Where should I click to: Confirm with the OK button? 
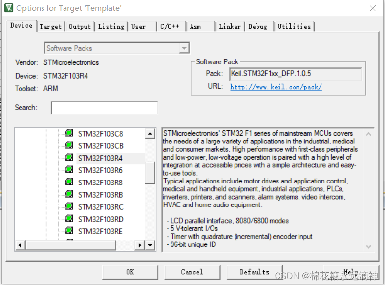tap(130, 272)
